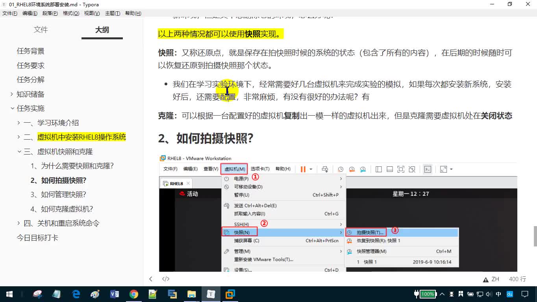The width and height of the screenshot is (537, 302).
Task: Open the ZH language selector in status bar
Action: pos(495,279)
